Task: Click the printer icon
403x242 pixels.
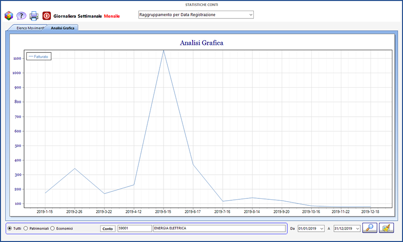Action: 34,16
